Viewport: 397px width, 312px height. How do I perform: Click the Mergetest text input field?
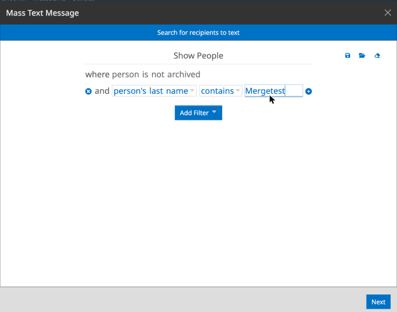274,91
